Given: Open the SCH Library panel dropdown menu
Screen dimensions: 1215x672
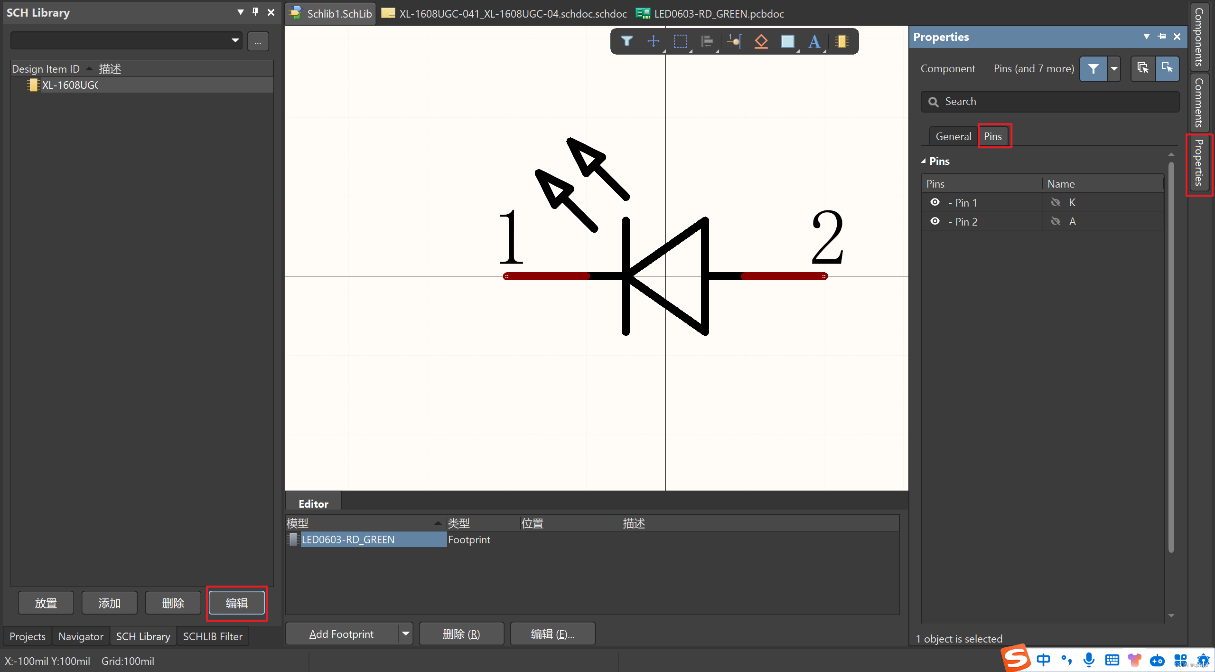Looking at the screenshot, I should coord(241,12).
